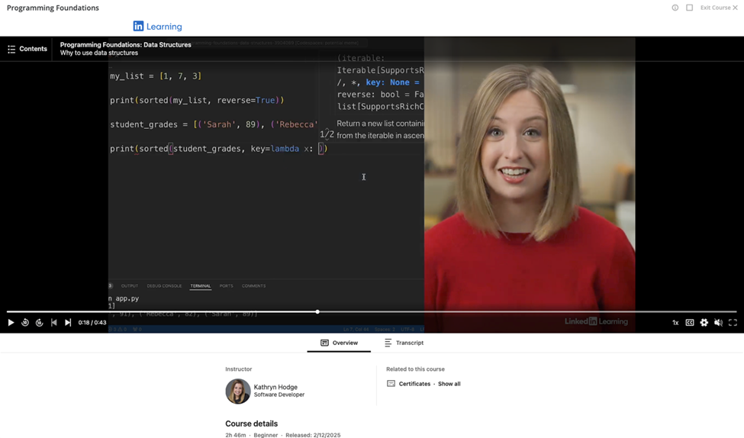Change the 1x playback speed
Screen dimensions: 744x438
point(675,323)
